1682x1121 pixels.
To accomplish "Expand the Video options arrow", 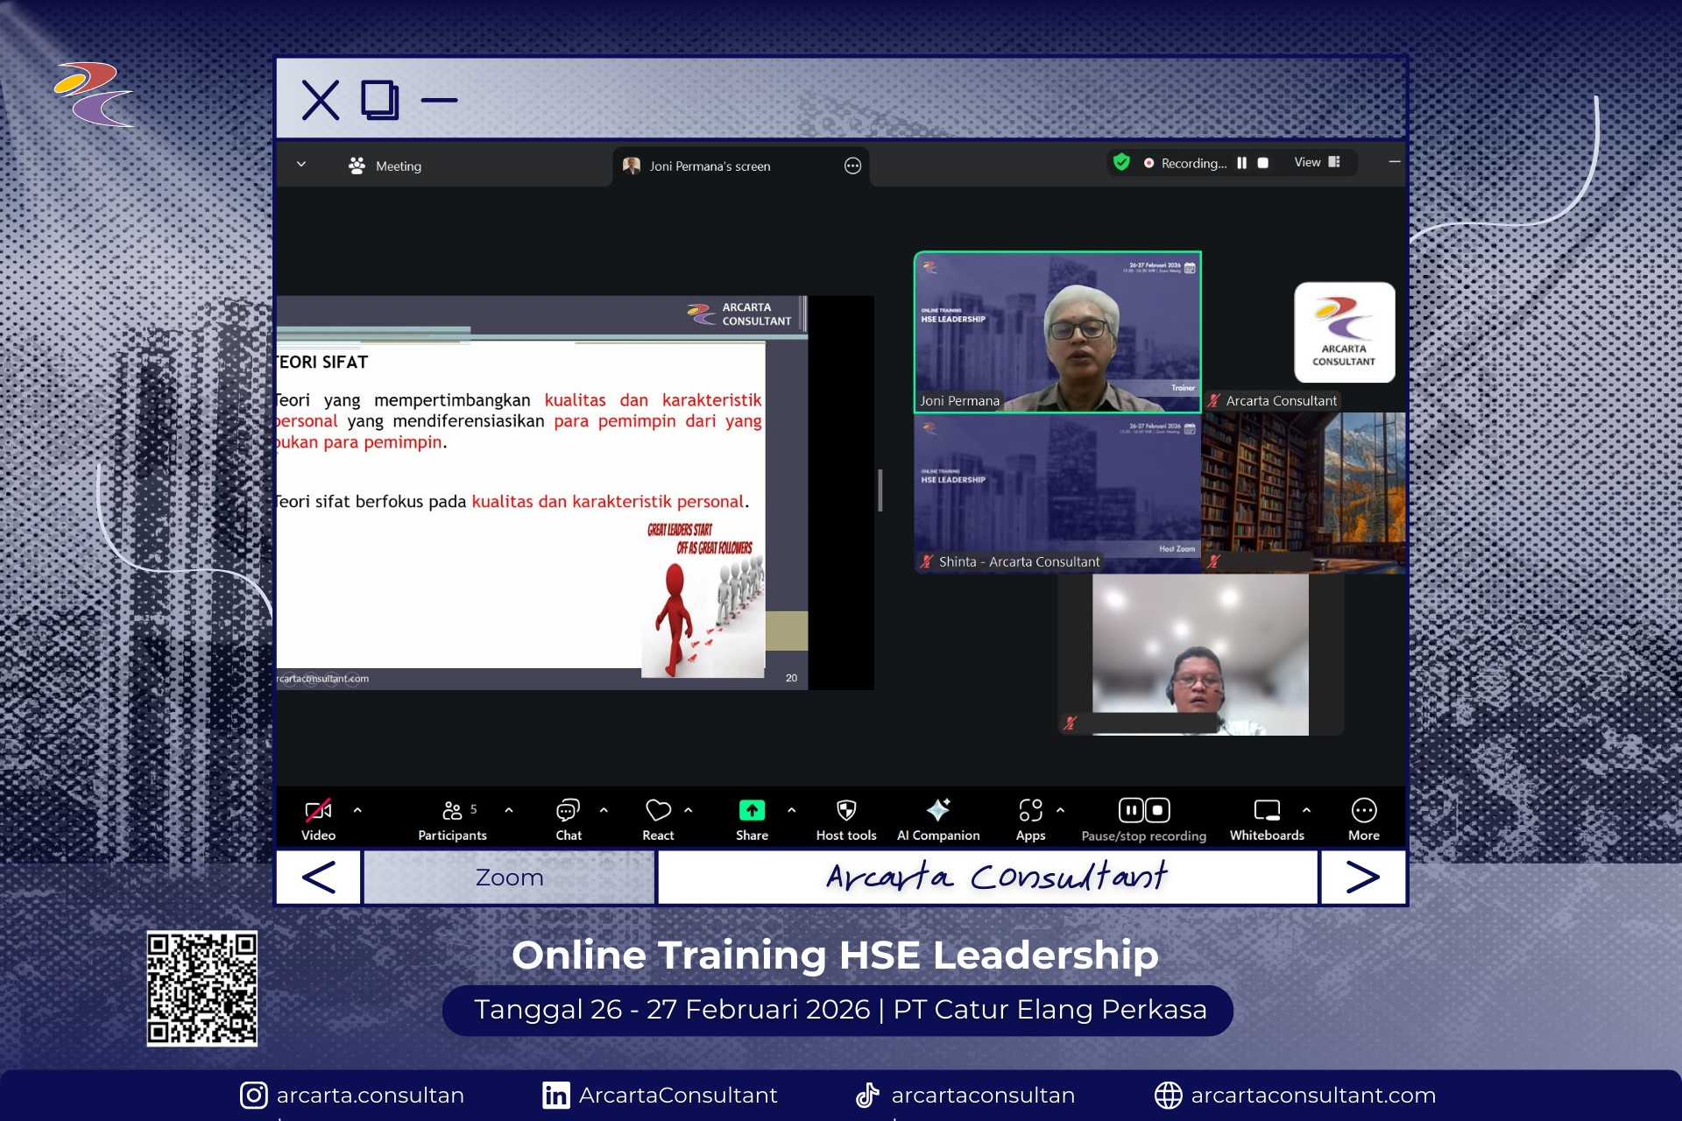I will 357,810.
